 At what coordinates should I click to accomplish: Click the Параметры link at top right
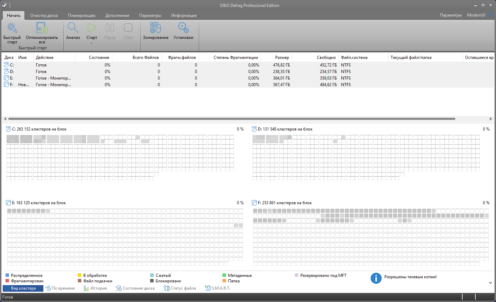451,15
